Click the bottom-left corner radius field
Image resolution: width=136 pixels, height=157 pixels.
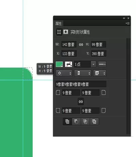click(71, 111)
